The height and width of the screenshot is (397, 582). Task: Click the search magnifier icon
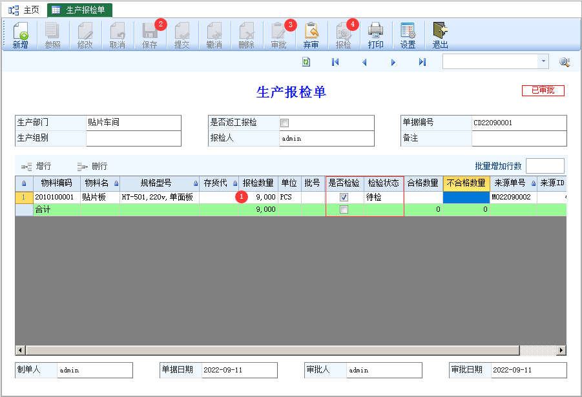565,62
